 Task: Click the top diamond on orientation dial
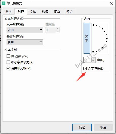[x=93, y=25]
